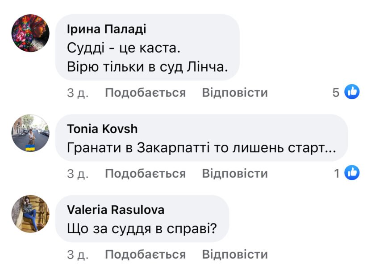This screenshot has width=371, height=268.
Task: Click the Ірина Паладі commenter name
Action: click(106, 29)
